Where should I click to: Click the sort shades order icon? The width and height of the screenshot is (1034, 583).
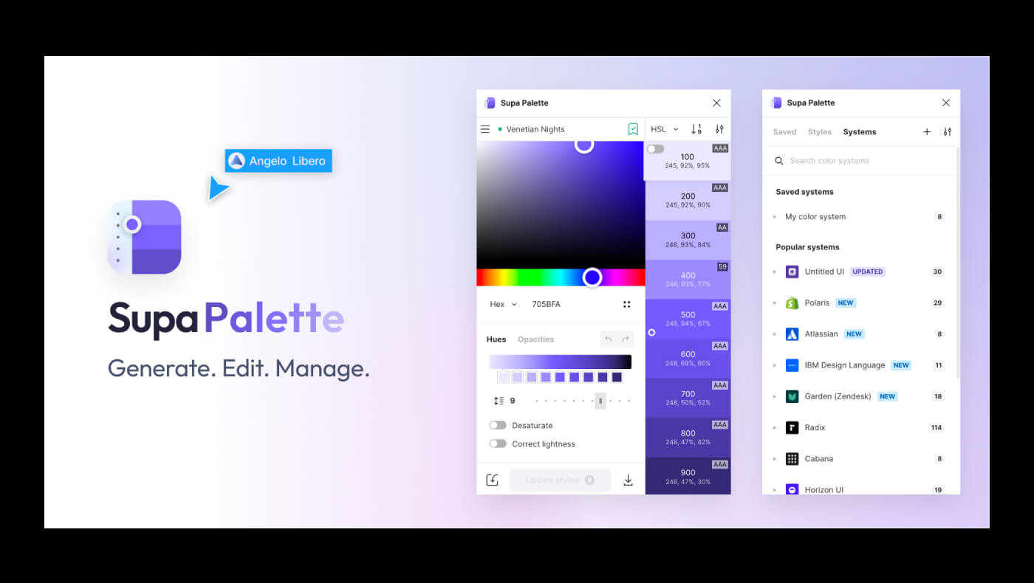tap(696, 129)
